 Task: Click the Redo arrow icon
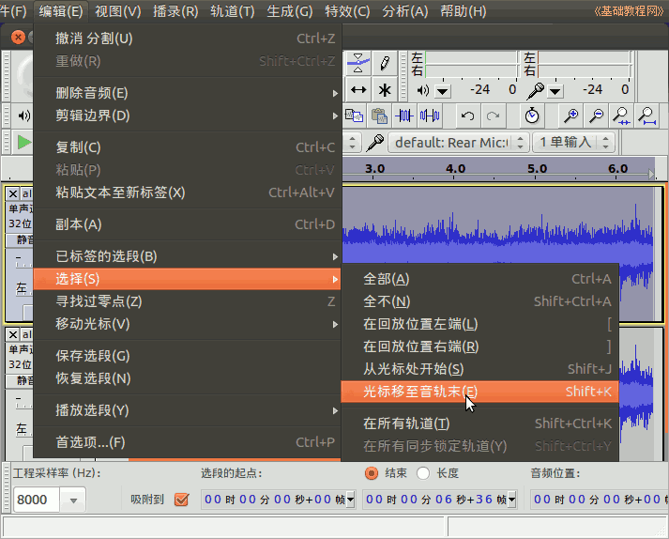click(493, 115)
